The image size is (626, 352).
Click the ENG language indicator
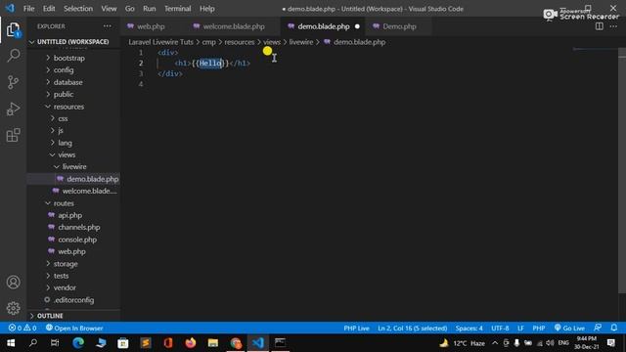pyautogui.click(x=563, y=343)
